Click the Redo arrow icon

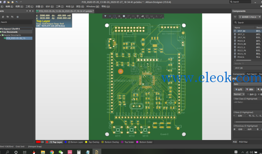tap(21, 2)
